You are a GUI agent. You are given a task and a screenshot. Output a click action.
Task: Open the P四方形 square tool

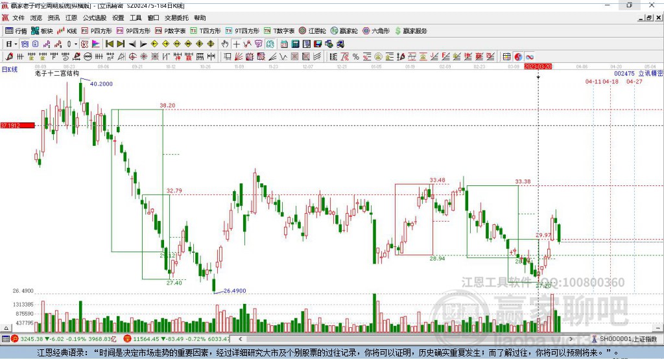pyautogui.click(x=97, y=31)
